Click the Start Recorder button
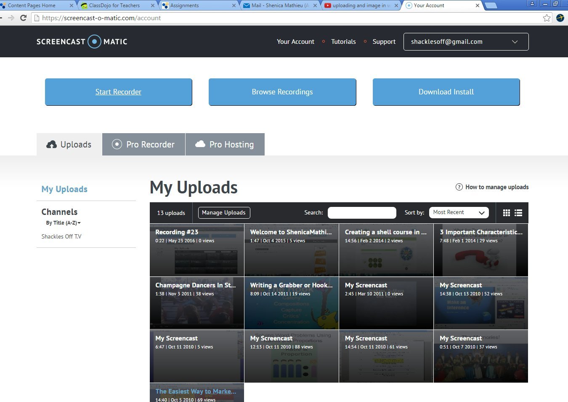 pyautogui.click(x=118, y=92)
